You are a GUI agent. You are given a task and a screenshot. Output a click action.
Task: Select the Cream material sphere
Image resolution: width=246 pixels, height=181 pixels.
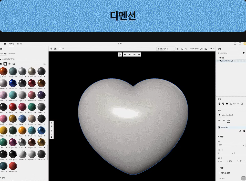[x=32, y=119]
